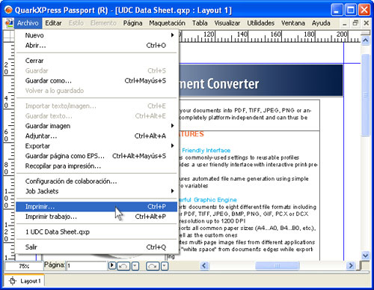Click the 'ment Converter' title banner

tap(261, 80)
